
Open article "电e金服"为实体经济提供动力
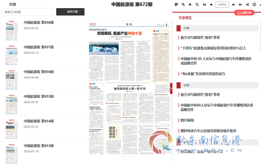point(203,74)
